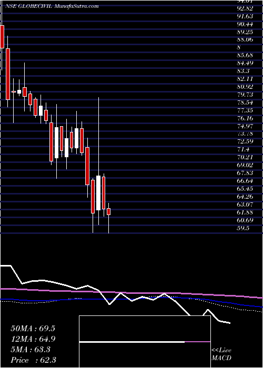This screenshot has width=263, height=368.
Task: Select the 76.16 price axis value
Action: pyautogui.click(x=245, y=118)
